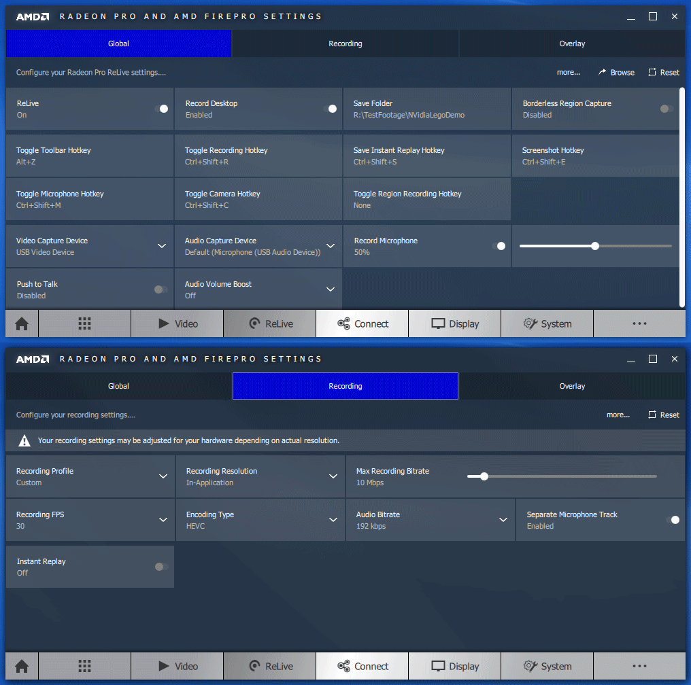691x685 pixels.
Task: Reset the recording settings
Action: point(664,415)
